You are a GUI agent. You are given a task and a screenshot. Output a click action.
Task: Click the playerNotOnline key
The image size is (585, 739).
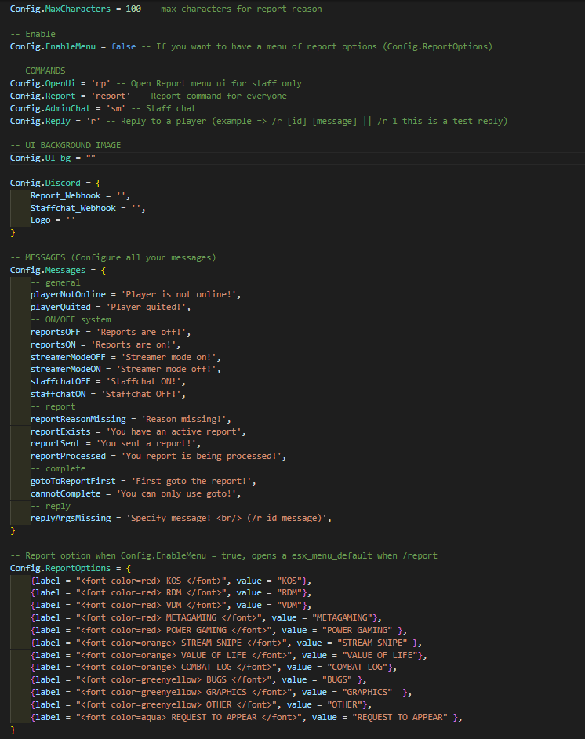coord(68,294)
